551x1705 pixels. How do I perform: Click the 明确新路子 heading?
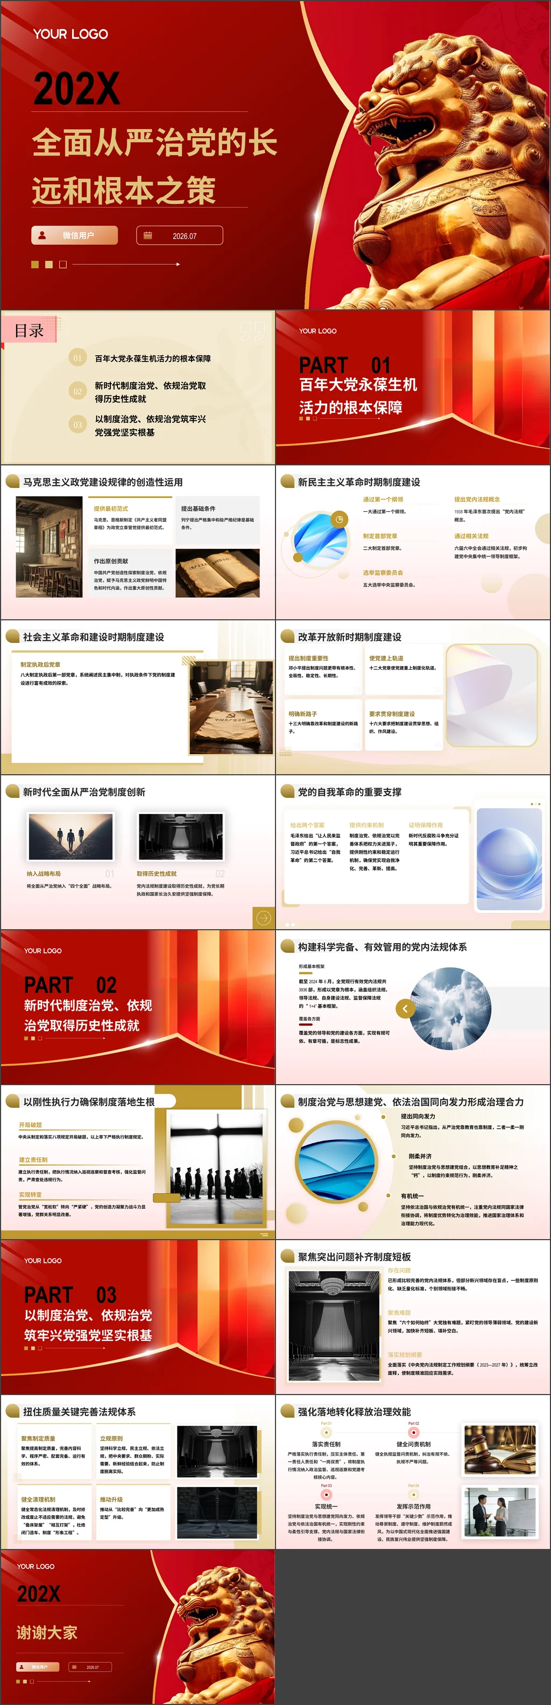click(302, 714)
